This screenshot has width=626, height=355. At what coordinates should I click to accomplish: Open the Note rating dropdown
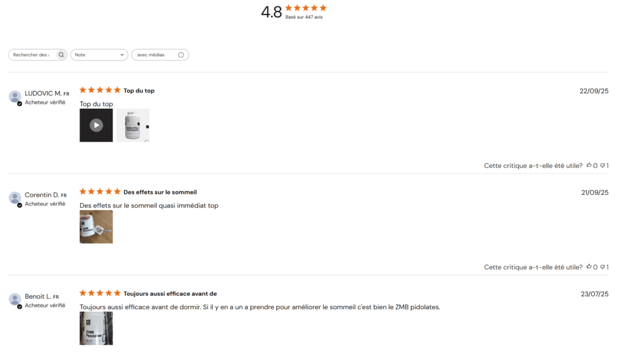point(99,55)
